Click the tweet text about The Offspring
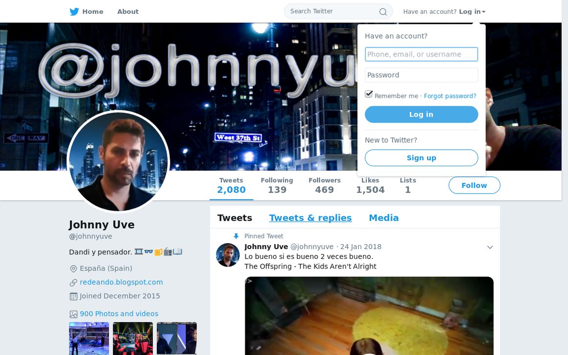 click(x=310, y=261)
